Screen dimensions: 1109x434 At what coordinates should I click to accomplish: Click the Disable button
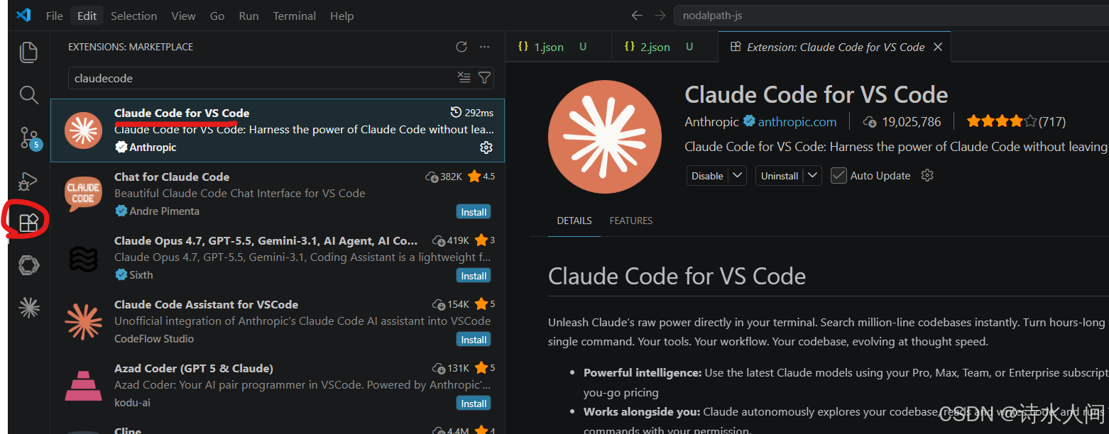708,175
